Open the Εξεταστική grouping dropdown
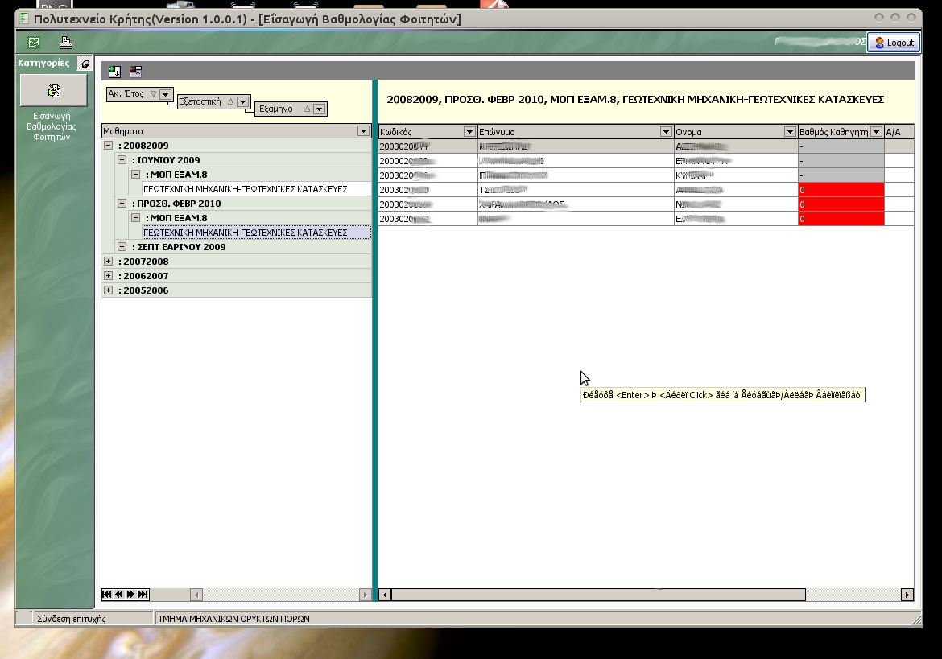 pos(243,101)
